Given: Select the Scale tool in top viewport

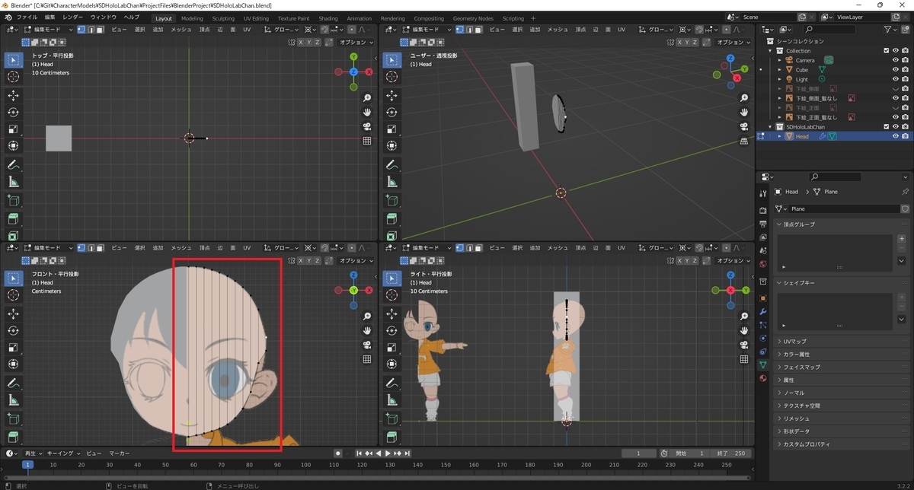Looking at the screenshot, I should coord(14,129).
